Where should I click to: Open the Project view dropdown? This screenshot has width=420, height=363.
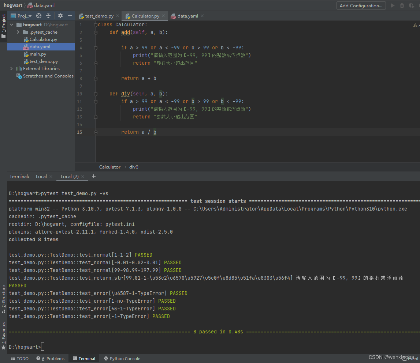[x=24, y=16]
